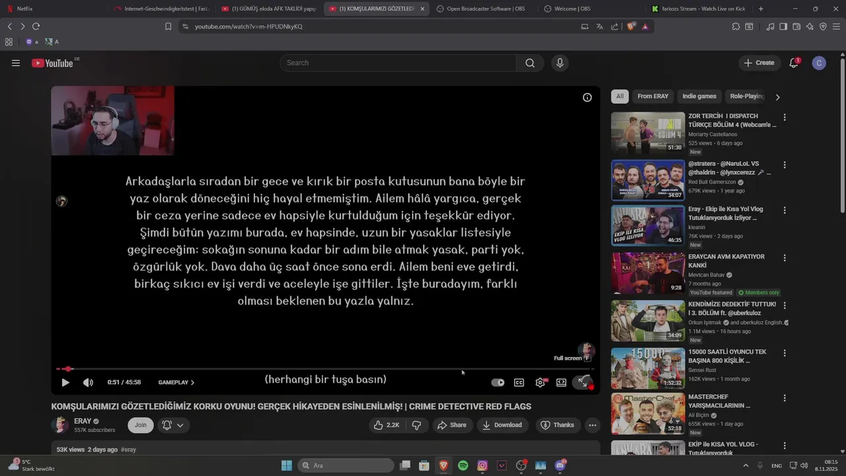846x476 pixels.
Task: Open the 15000 SAATLİ OYUNCU video thumbnail
Action: click(648, 368)
